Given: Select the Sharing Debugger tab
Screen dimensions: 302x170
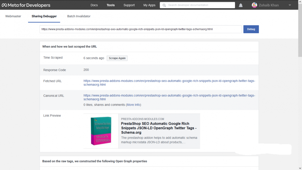Looking at the screenshot, I should 44,16.
